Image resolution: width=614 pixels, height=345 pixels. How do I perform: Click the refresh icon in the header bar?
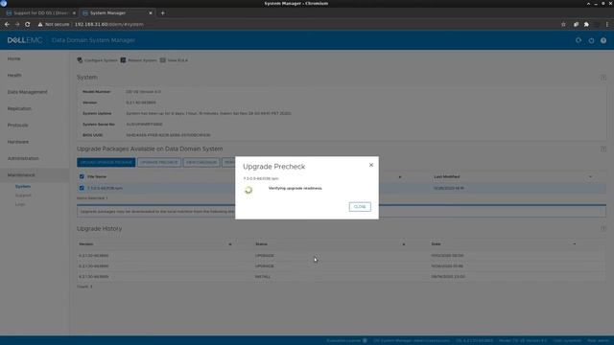579,40
